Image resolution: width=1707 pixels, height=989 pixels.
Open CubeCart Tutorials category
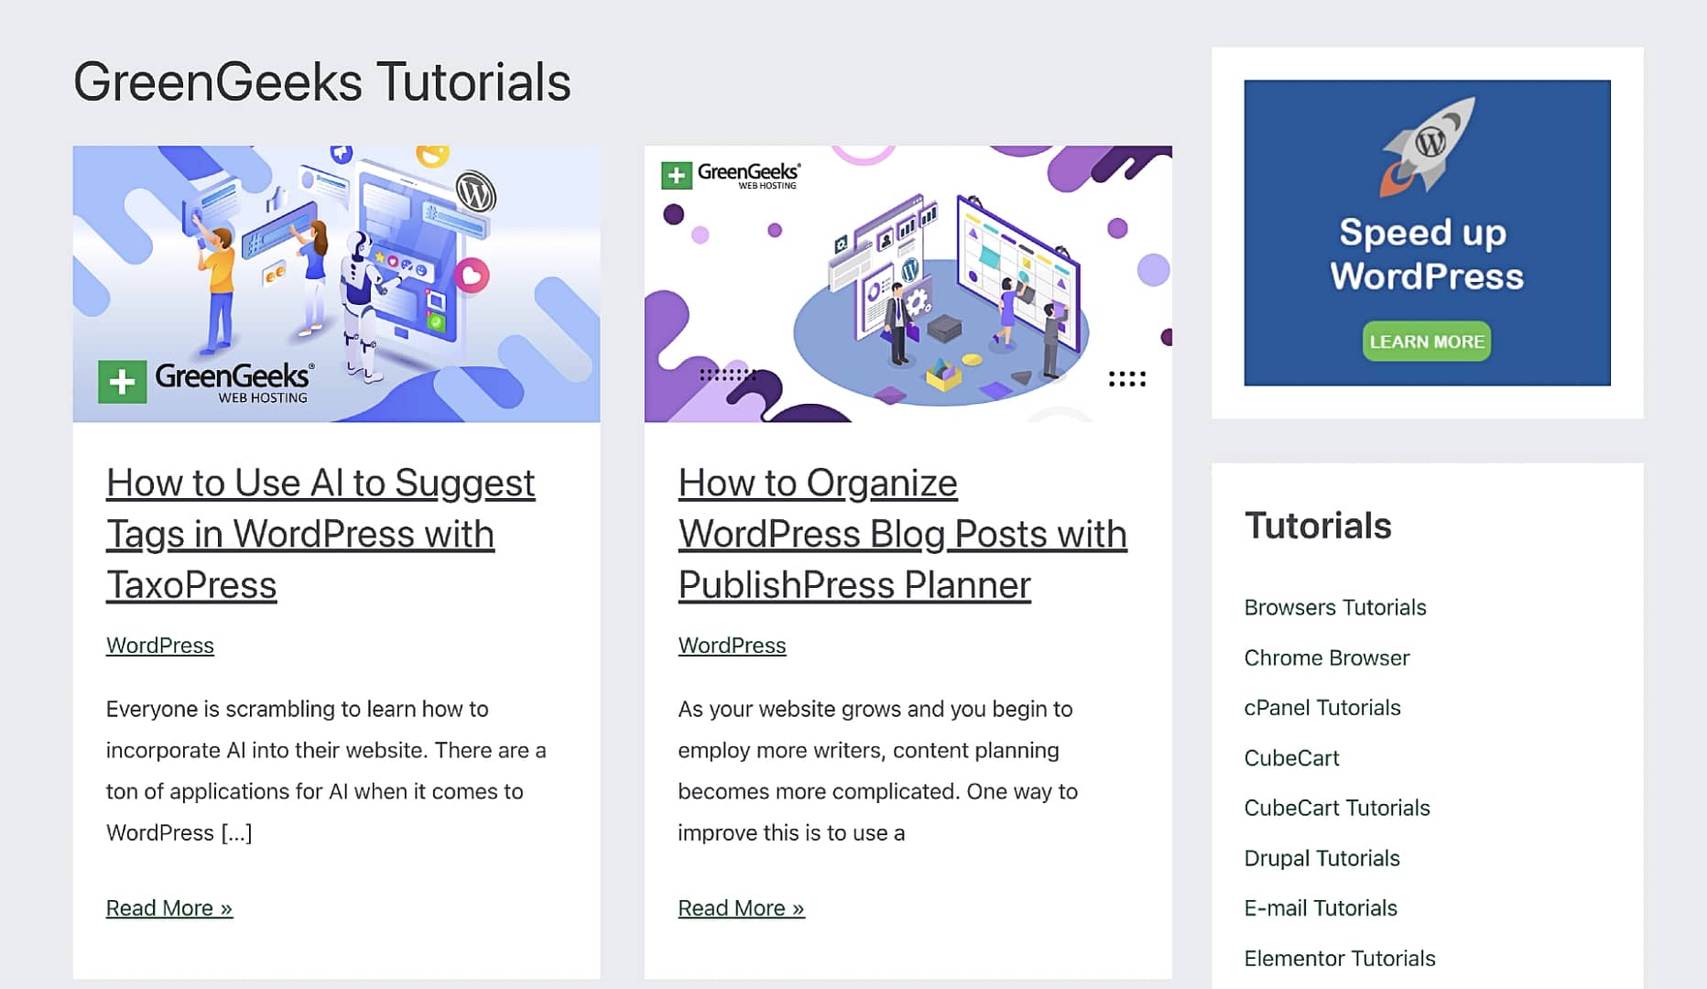pyautogui.click(x=1336, y=808)
